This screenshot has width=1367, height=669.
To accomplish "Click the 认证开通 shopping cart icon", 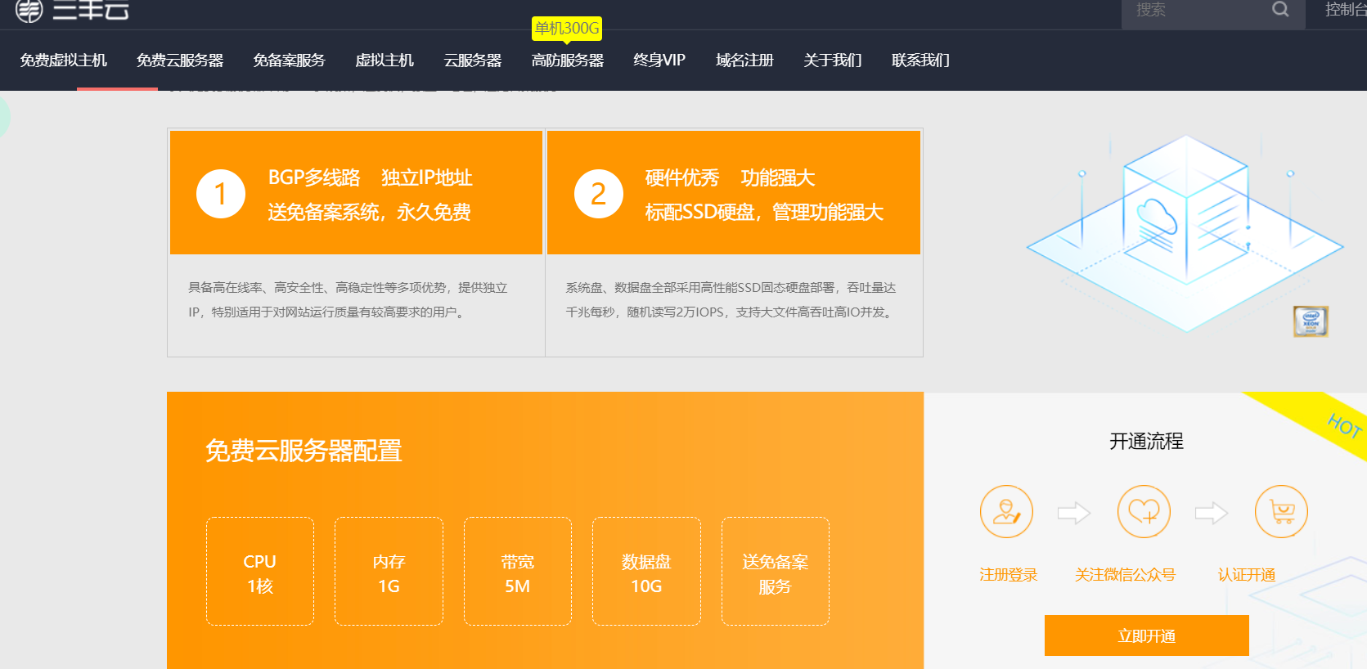I will coord(1281,512).
